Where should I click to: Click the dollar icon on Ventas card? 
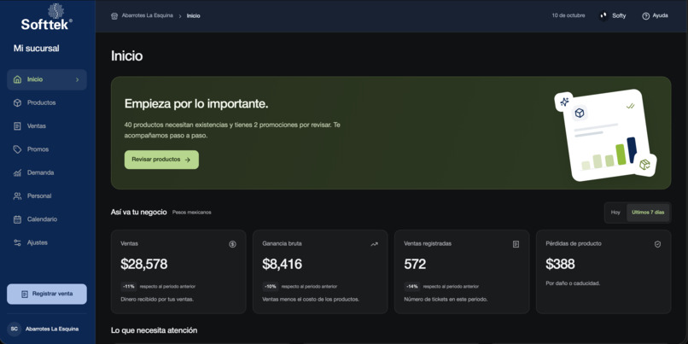tap(232, 244)
